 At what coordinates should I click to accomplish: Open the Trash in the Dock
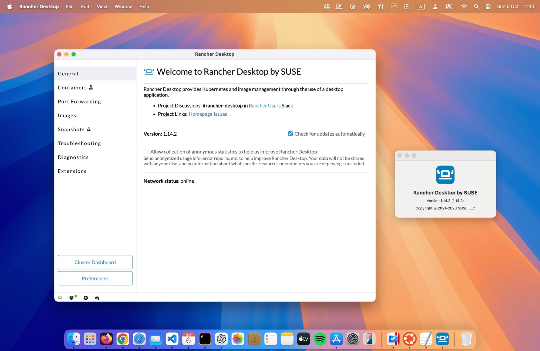point(466,339)
